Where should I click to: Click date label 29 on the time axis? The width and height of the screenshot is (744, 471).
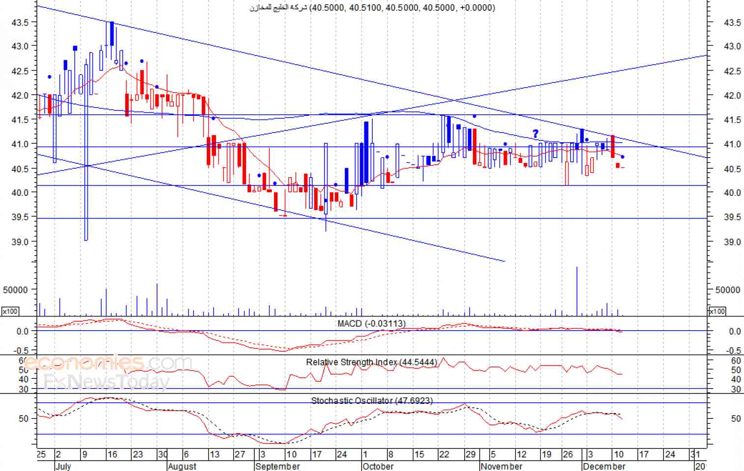point(470,454)
